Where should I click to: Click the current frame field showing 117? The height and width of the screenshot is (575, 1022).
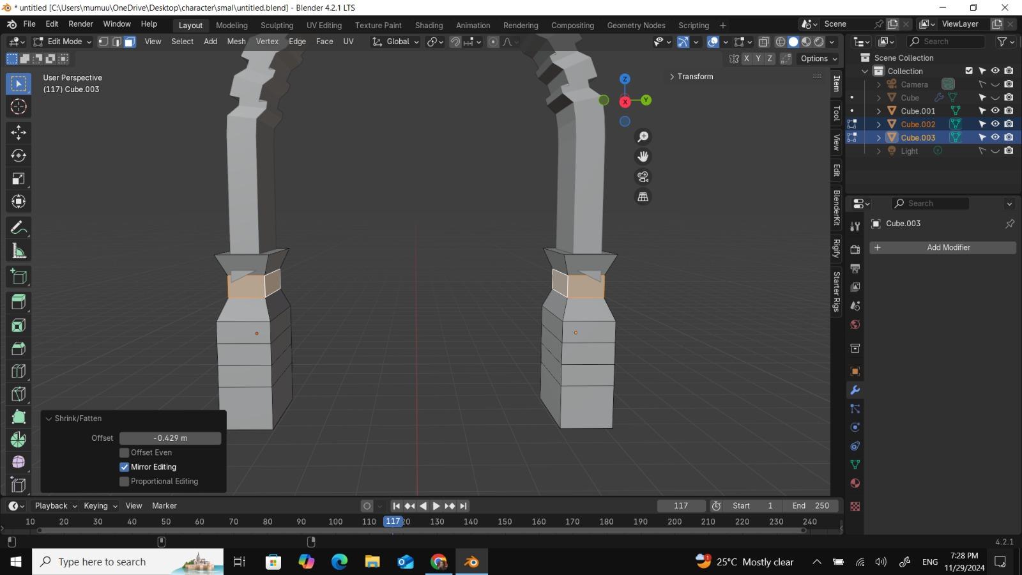(x=681, y=506)
